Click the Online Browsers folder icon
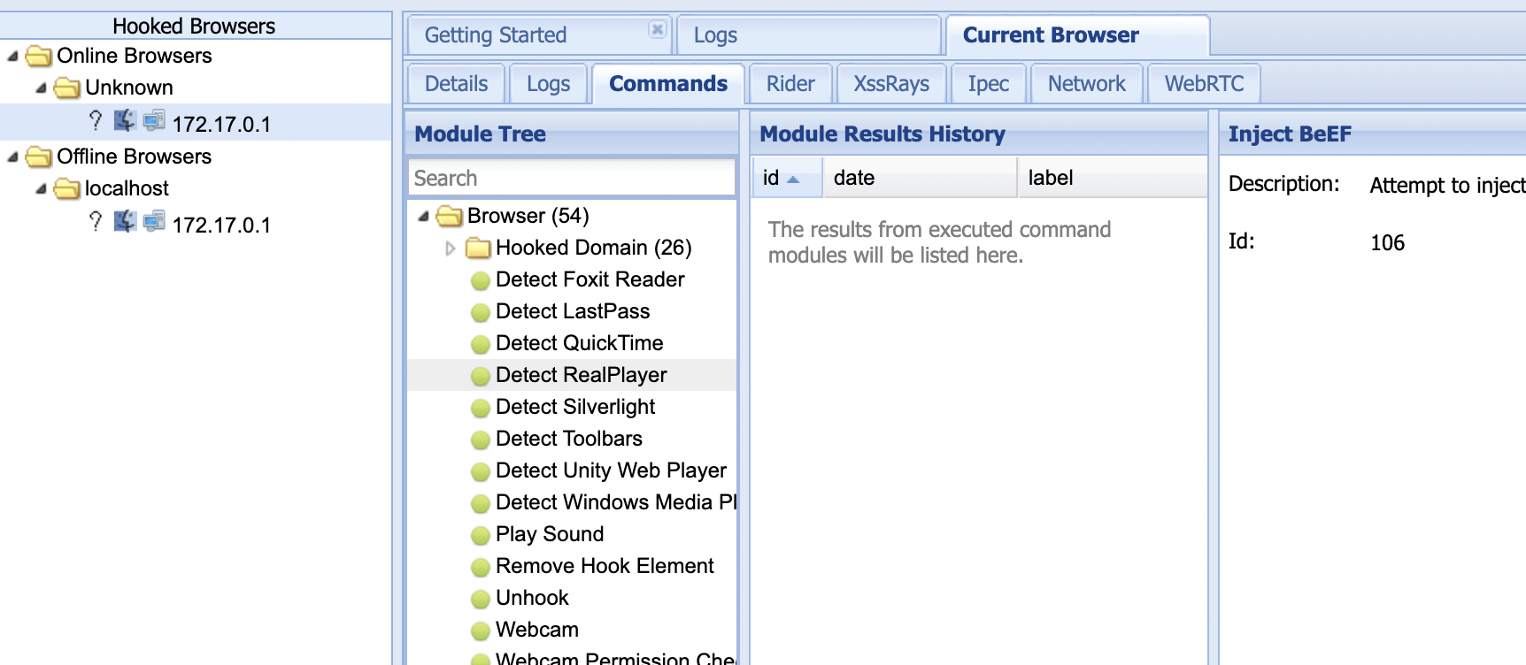This screenshot has width=1526, height=665. click(x=38, y=57)
